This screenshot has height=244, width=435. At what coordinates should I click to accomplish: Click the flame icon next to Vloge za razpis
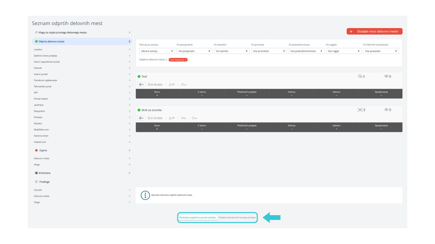click(36, 33)
